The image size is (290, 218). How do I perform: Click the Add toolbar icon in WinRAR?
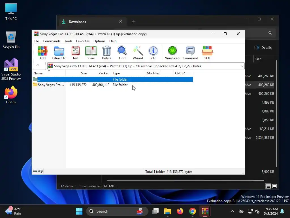coord(42,53)
